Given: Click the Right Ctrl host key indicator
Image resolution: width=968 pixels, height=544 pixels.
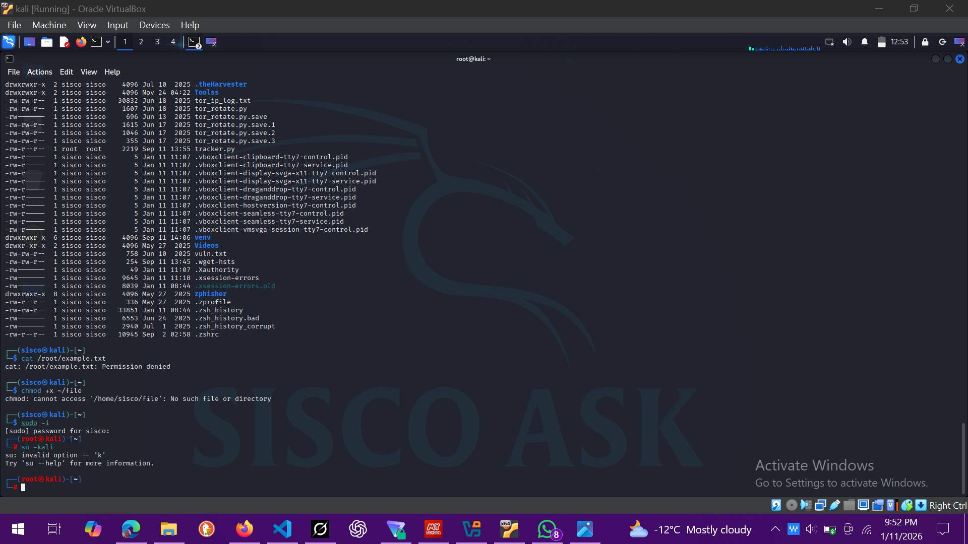Looking at the screenshot, I should tap(948, 505).
